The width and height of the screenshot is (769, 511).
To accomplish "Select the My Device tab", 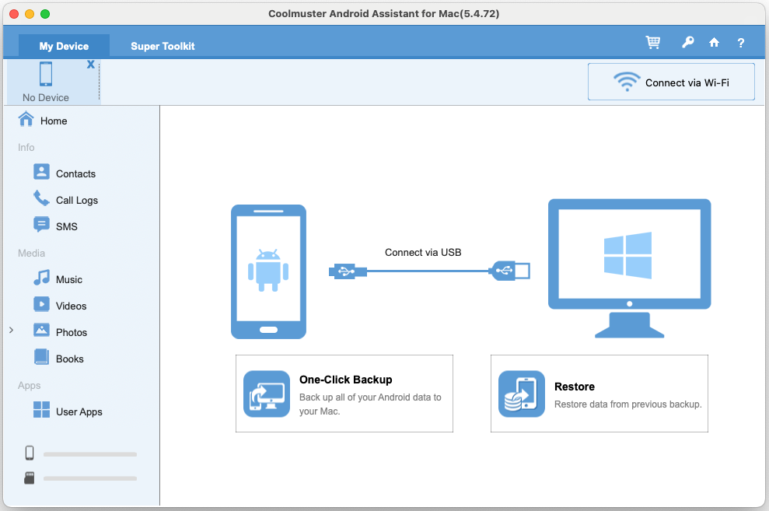I will 64,46.
